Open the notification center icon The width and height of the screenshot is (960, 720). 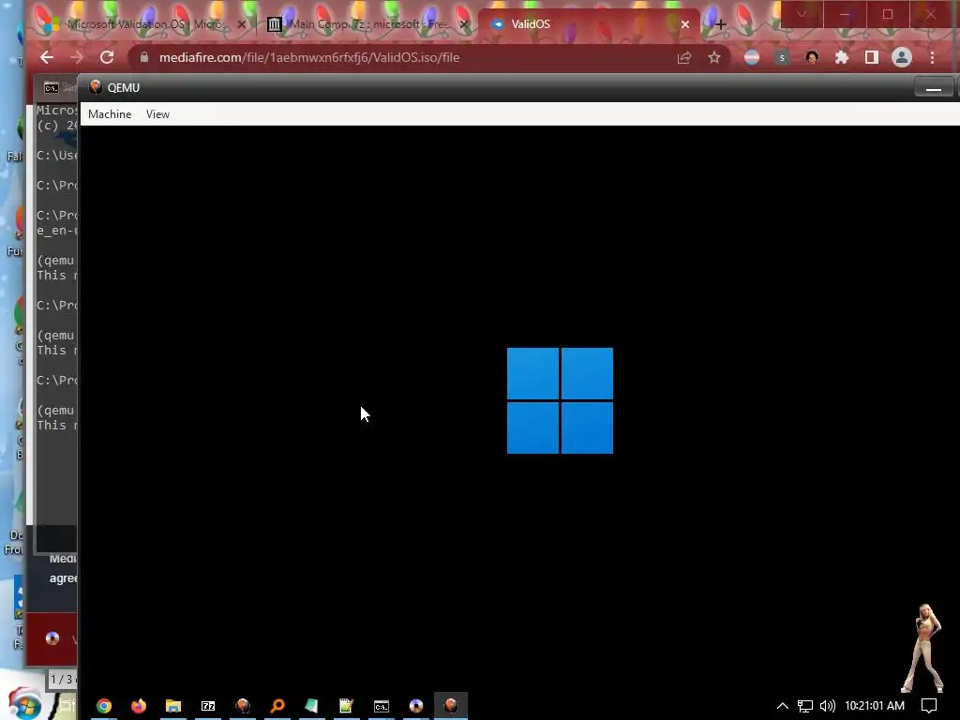click(x=929, y=706)
